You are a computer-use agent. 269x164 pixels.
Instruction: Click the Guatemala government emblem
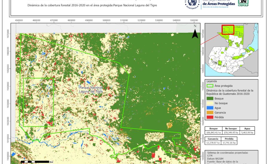pyautogui.click(x=192, y=4)
